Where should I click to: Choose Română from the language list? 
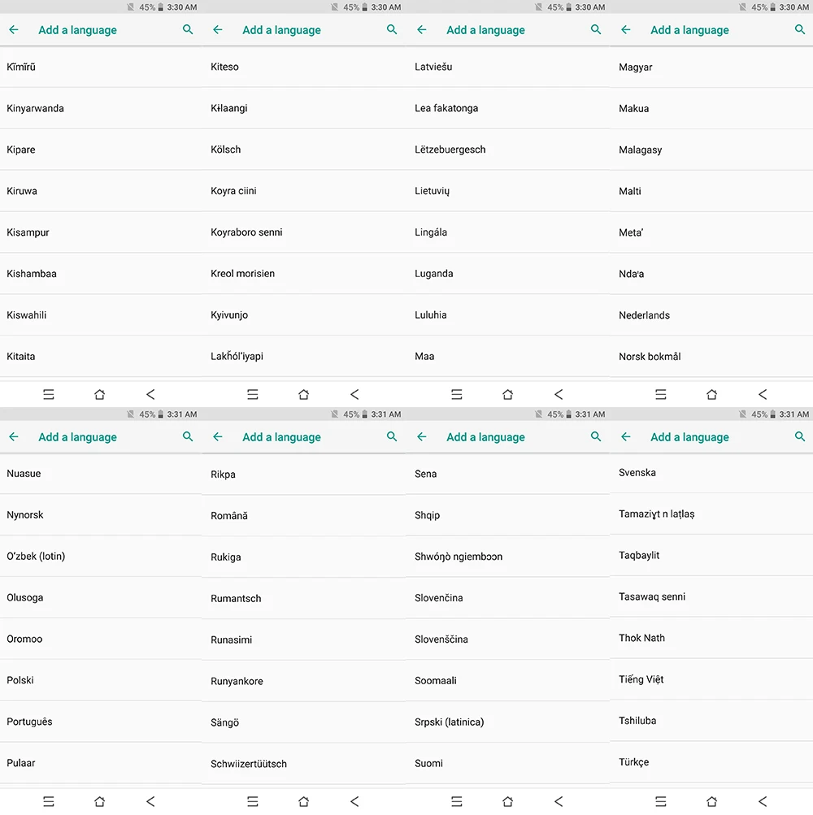pos(303,516)
